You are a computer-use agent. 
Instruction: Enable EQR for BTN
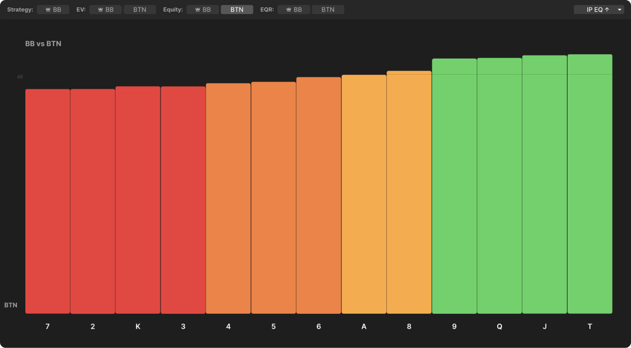click(328, 9)
